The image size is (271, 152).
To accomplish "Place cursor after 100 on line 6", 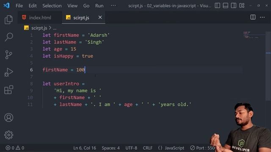I will [85, 70].
